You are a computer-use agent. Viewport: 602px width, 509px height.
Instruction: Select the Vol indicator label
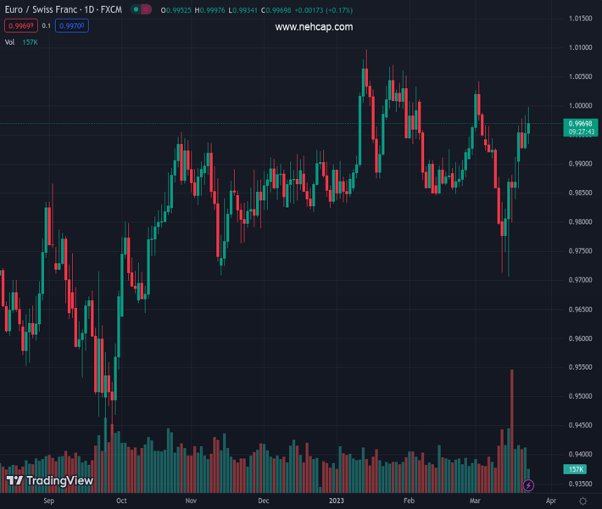[x=10, y=42]
